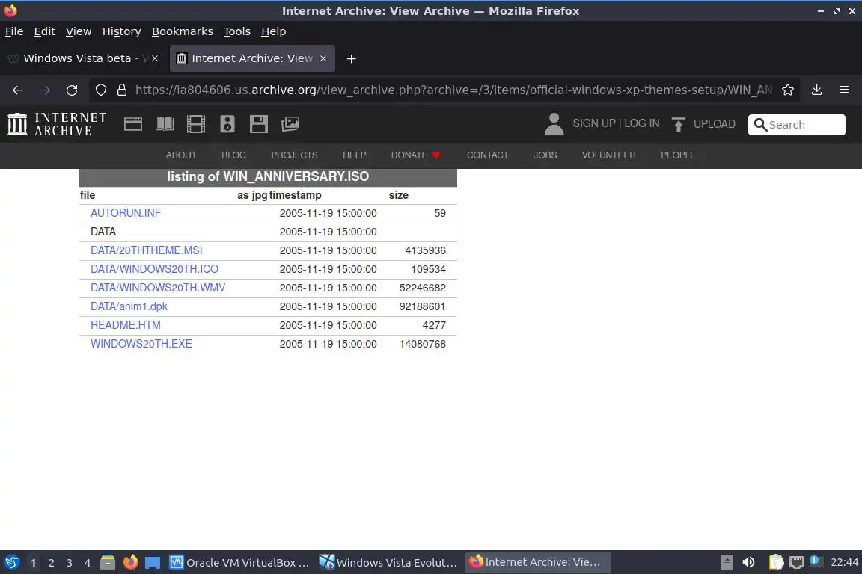Viewport: 862px width, 574px height.
Task: Open Edit menu
Action: [x=45, y=31]
